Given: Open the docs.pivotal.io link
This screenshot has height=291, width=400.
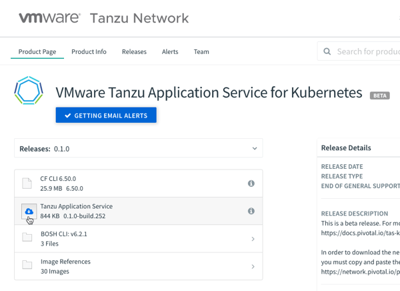Looking at the screenshot, I should [x=361, y=233].
